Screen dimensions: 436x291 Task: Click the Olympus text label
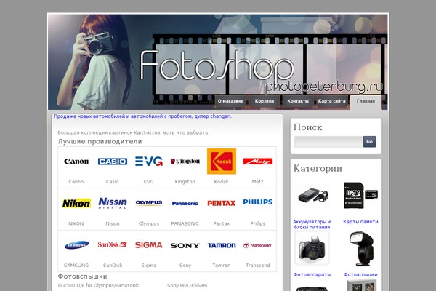point(149,224)
